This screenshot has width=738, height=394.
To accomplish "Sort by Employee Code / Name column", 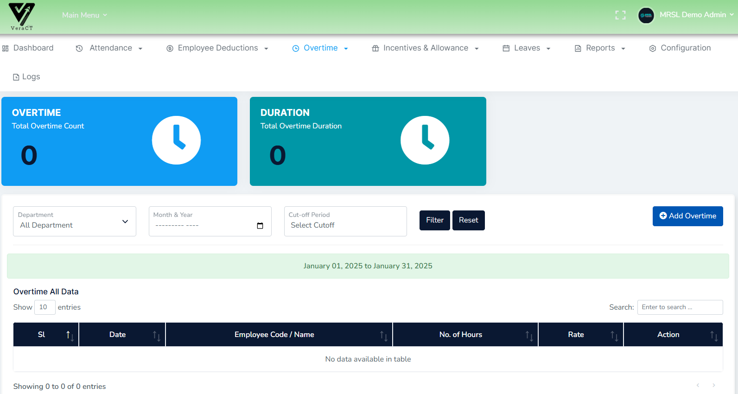I will [383, 335].
